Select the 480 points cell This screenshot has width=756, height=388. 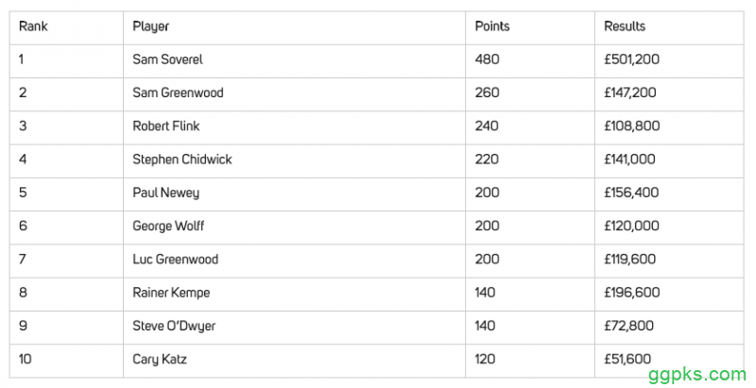[x=487, y=59]
